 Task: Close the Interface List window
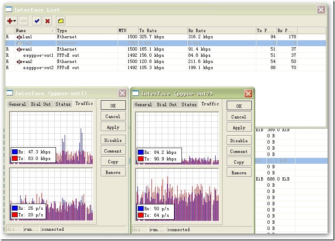321,9
